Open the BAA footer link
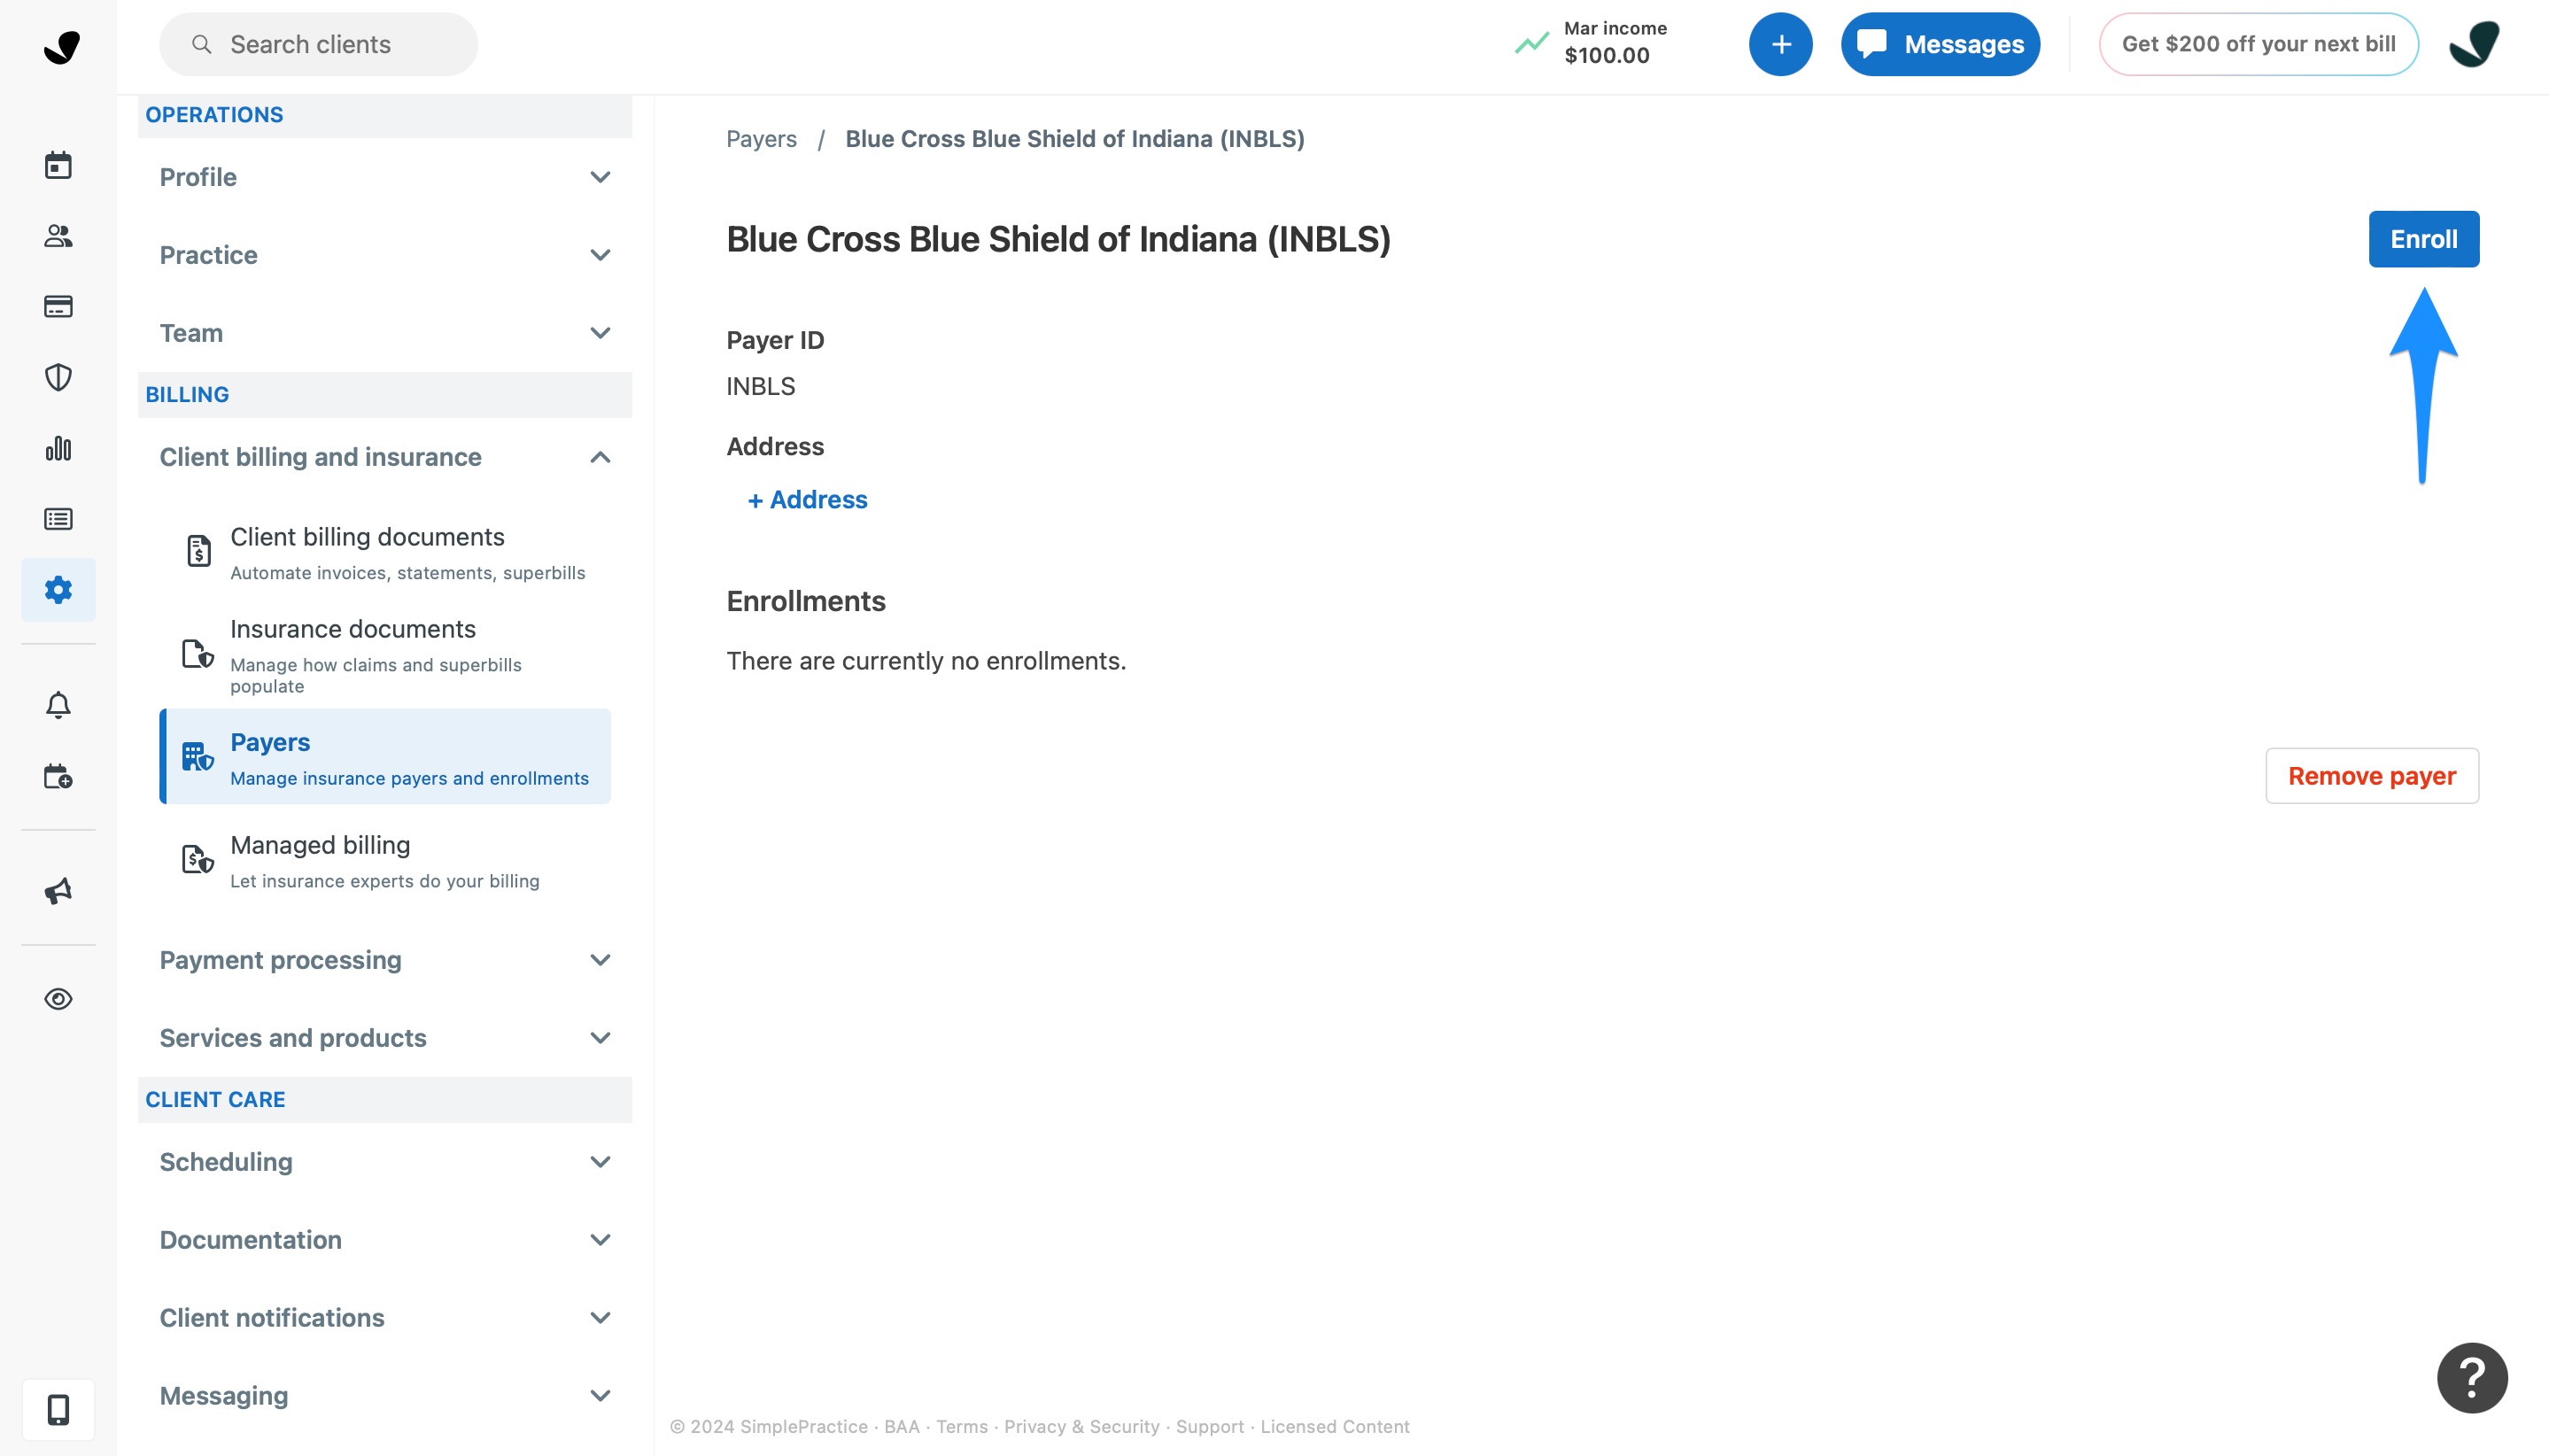The width and height of the screenshot is (2549, 1456). pos(901,1427)
